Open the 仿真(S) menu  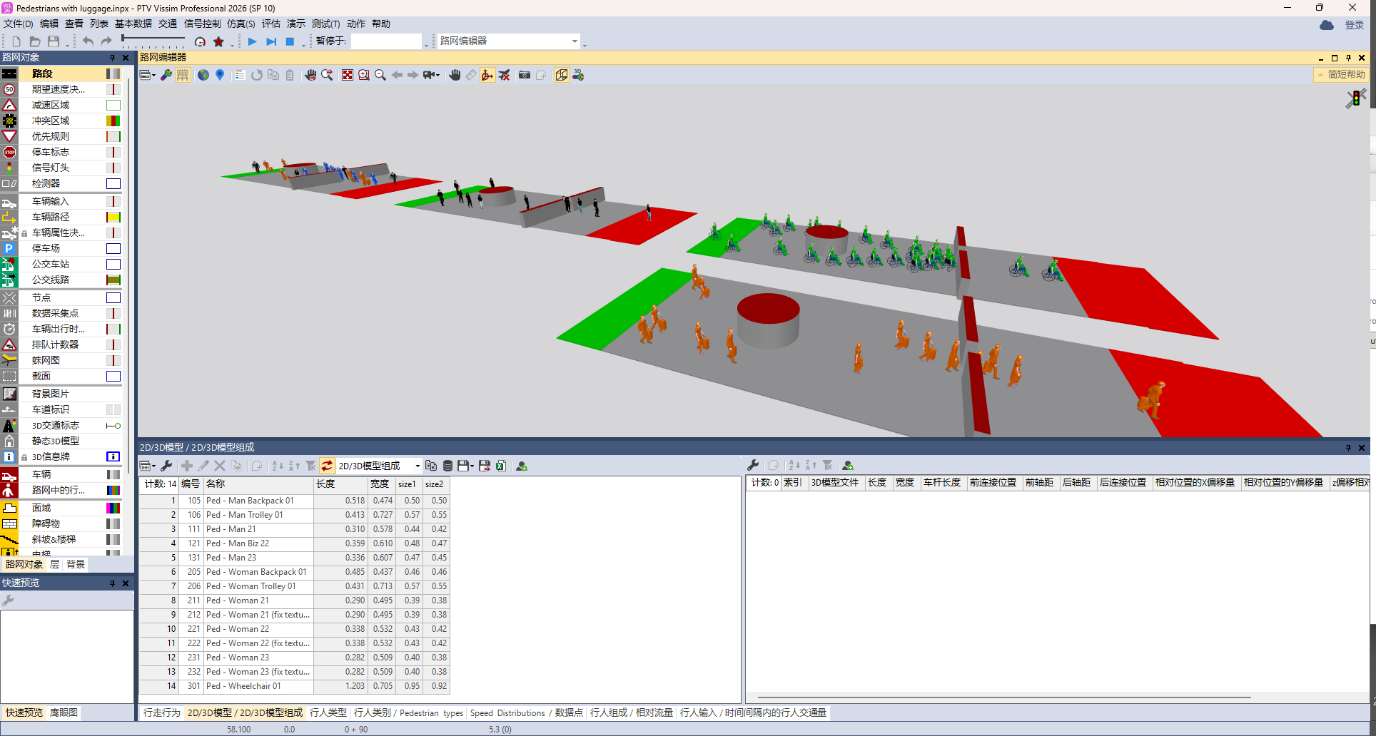[x=241, y=24]
